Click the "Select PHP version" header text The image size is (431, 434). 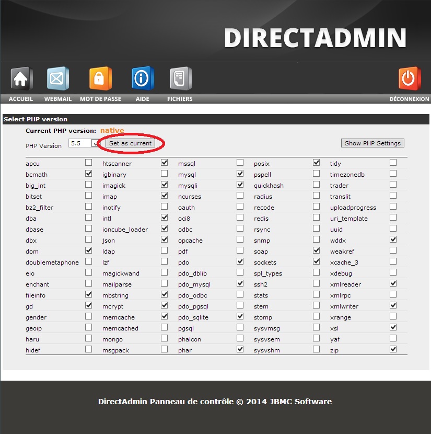click(x=36, y=119)
